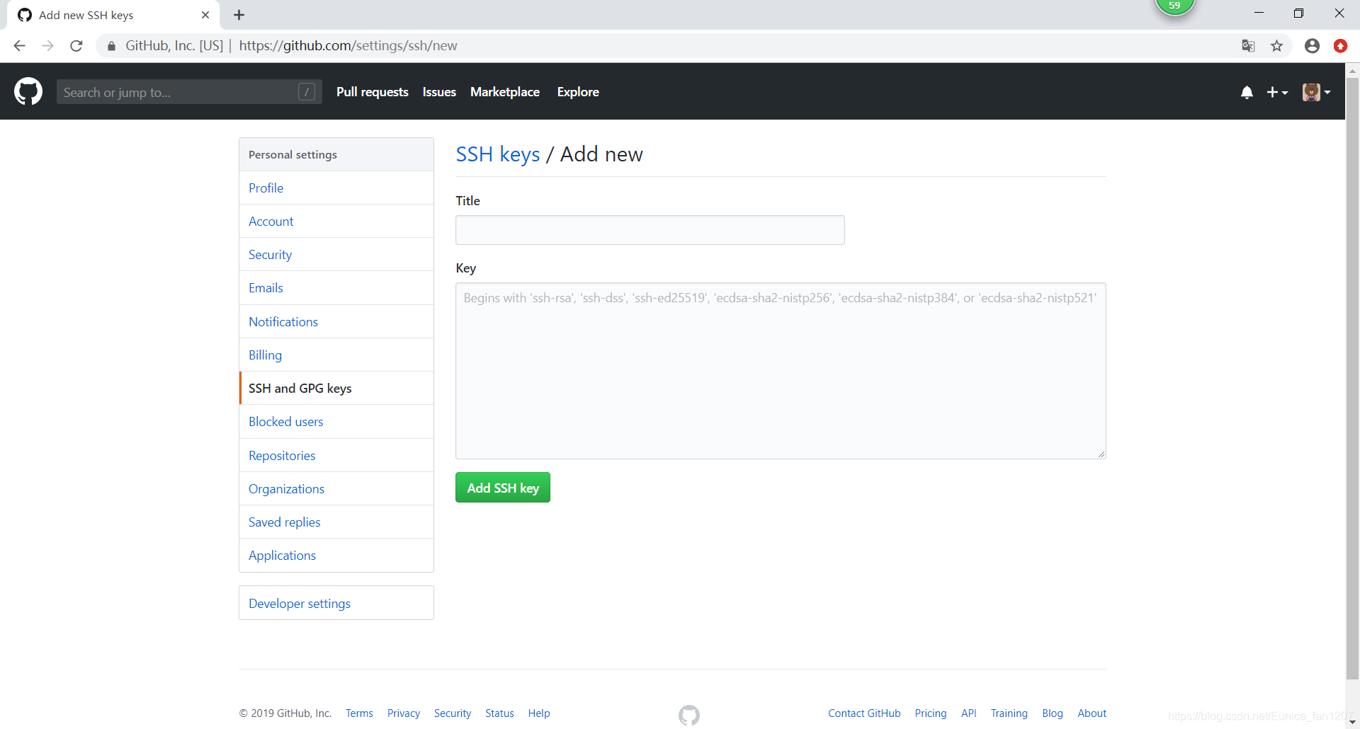Open a new browser tab
The width and height of the screenshot is (1360, 729).
coord(239,15)
